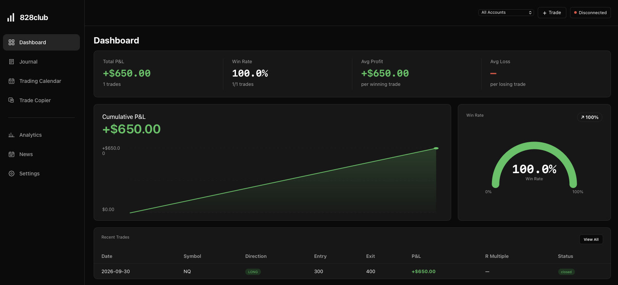
Task: Click the Disconnected status button
Action: [591, 13]
